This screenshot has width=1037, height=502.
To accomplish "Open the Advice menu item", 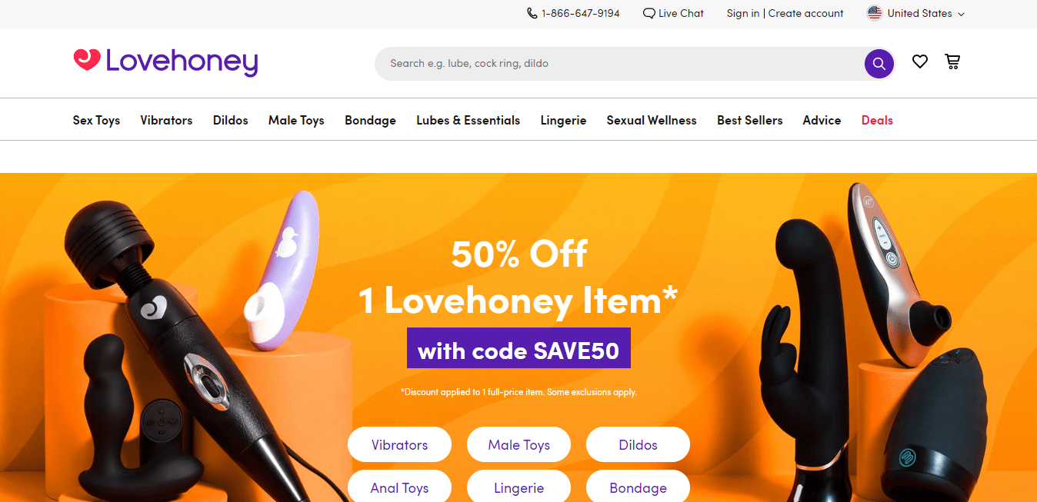I will point(822,120).
